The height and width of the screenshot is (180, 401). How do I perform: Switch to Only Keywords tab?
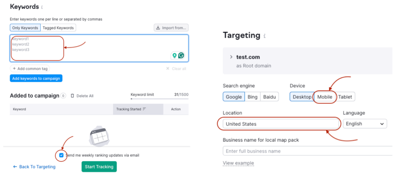[25, 28]
